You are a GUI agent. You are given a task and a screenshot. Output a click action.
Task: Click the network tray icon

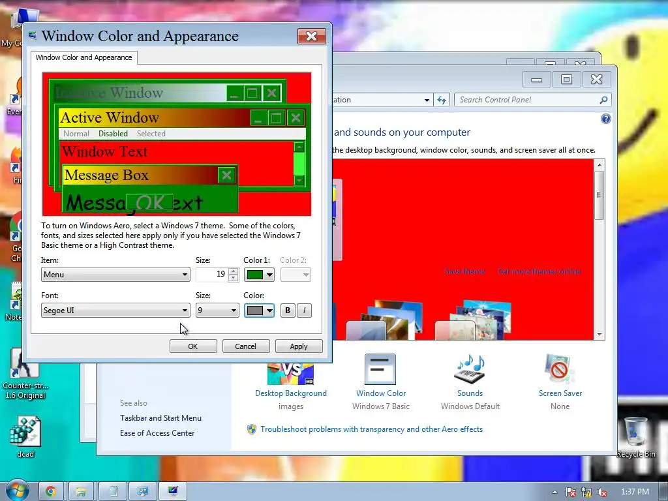click(586, 493)
